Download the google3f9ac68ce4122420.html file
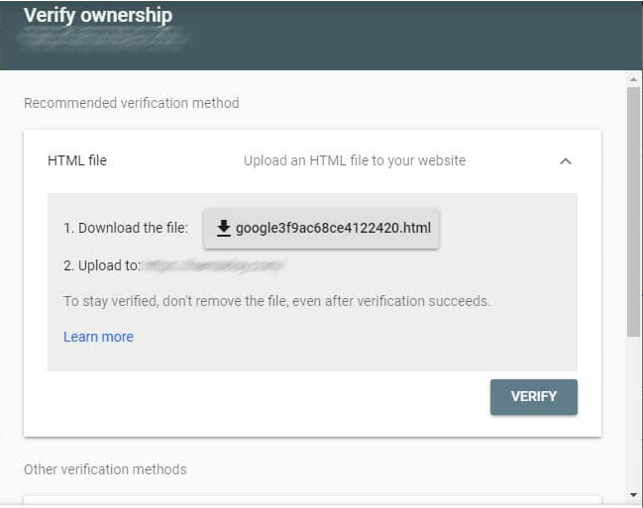Viewport: 643px width, 508px height. 321,229
